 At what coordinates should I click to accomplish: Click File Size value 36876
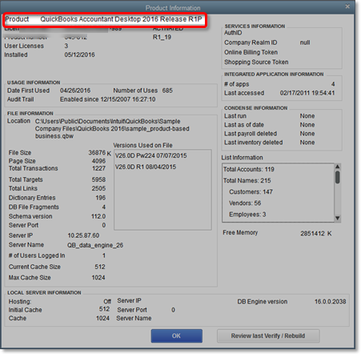[x=97, y=152]
